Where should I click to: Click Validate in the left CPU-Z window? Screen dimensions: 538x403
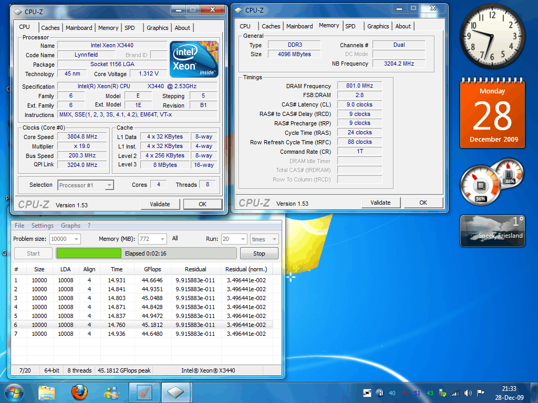pyautogui.click(x=160, y=204)
